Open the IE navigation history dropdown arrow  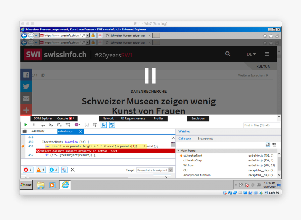click(x=36, y=35)
